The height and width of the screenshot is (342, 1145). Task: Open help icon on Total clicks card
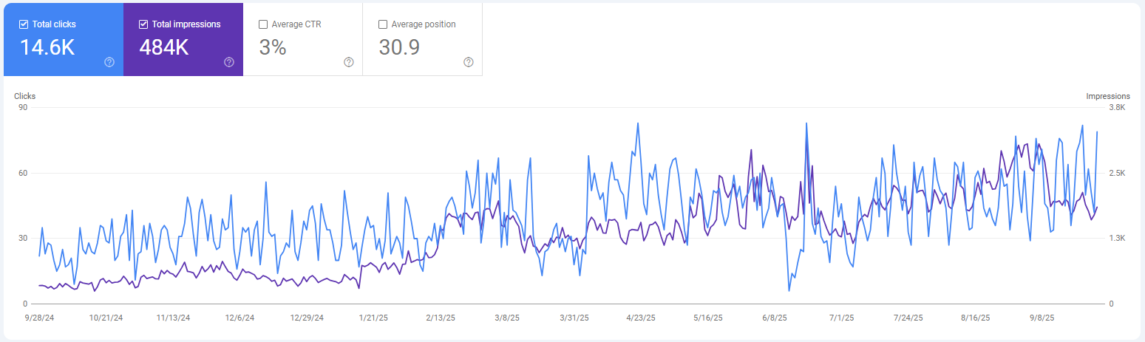click(109, 62)
